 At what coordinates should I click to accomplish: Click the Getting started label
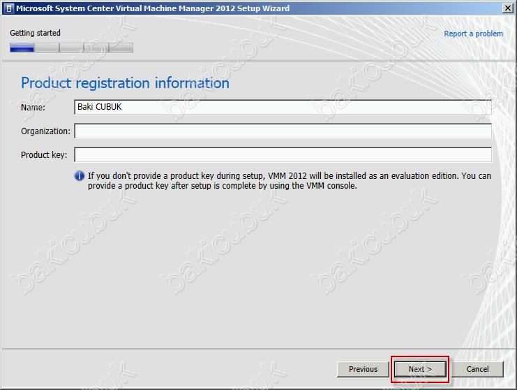point(35,33)
